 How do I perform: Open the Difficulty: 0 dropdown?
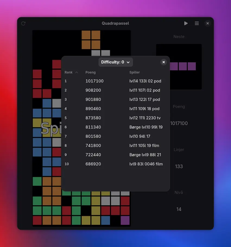click(x=115, y=62)
